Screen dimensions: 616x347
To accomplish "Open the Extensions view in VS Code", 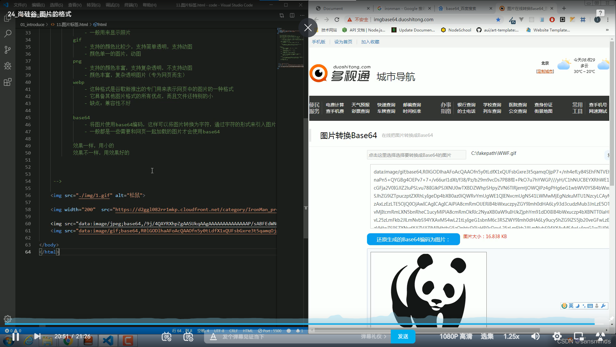I will [x=8, y=82].
